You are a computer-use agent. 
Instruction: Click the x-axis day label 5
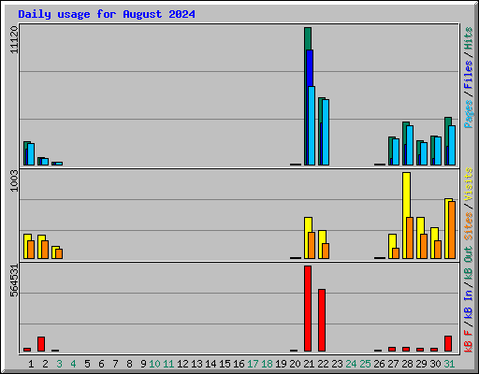pos(87,364)
